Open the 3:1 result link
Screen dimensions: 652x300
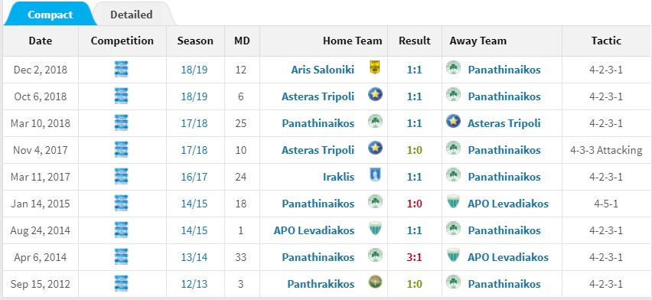pos(414,257)
